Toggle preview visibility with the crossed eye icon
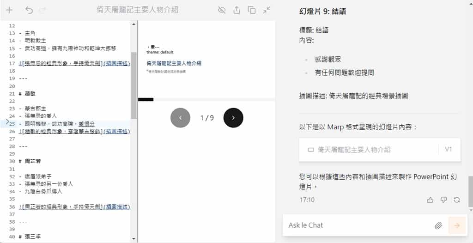The image size is (473, 243). click(222, 10)
